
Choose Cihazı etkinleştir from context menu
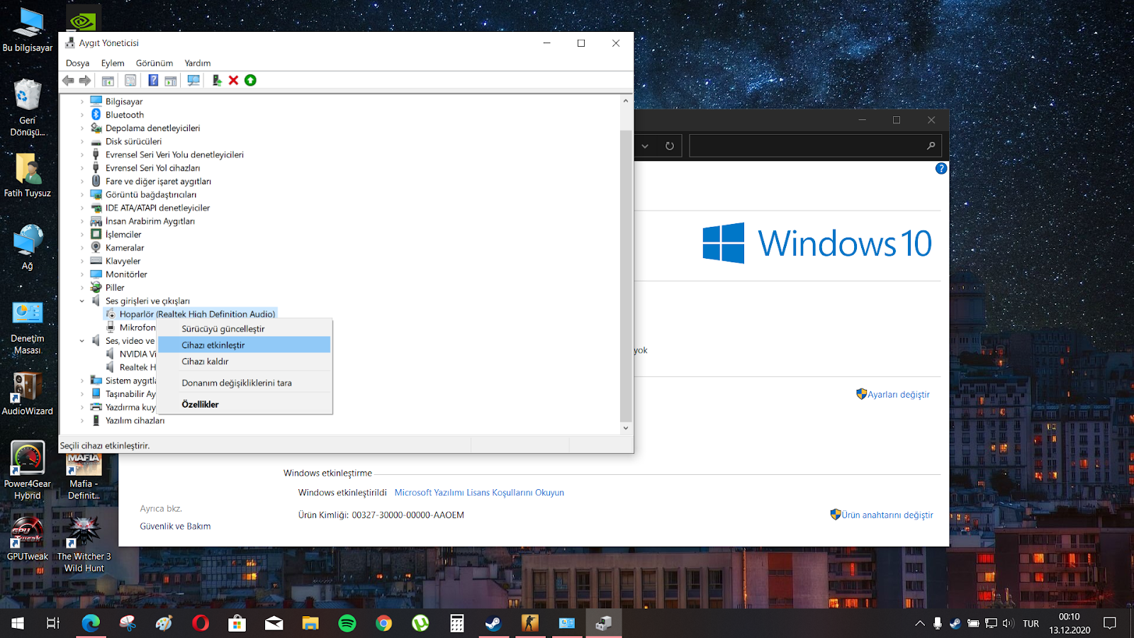(245, 345)
